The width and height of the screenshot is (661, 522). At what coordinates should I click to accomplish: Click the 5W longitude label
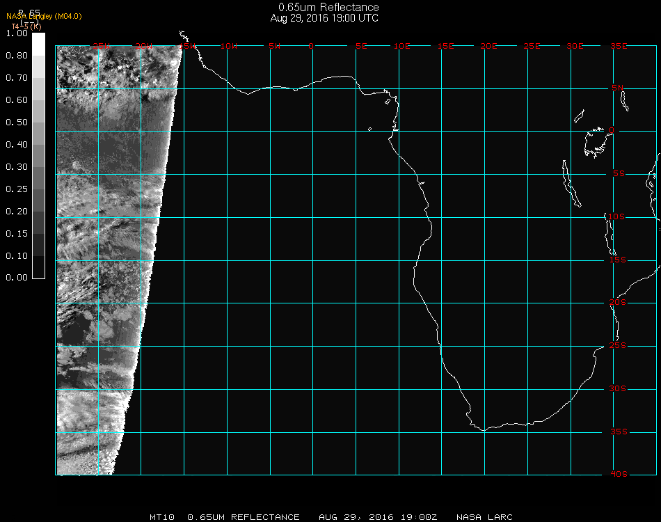click(274, 46)
